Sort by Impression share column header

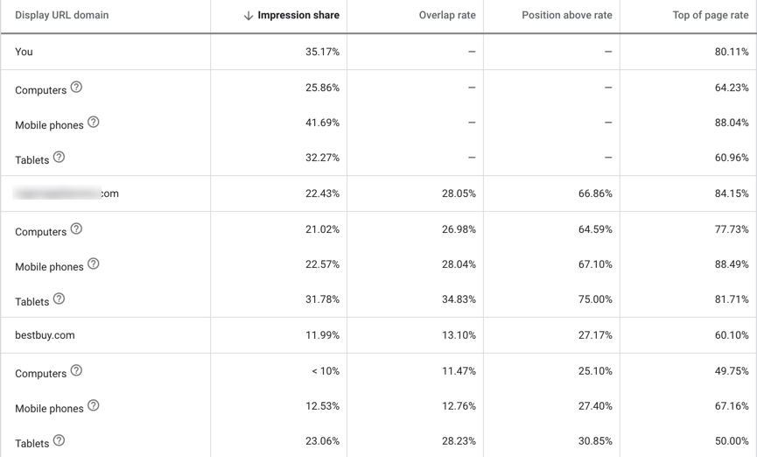[x=298, y=16]
